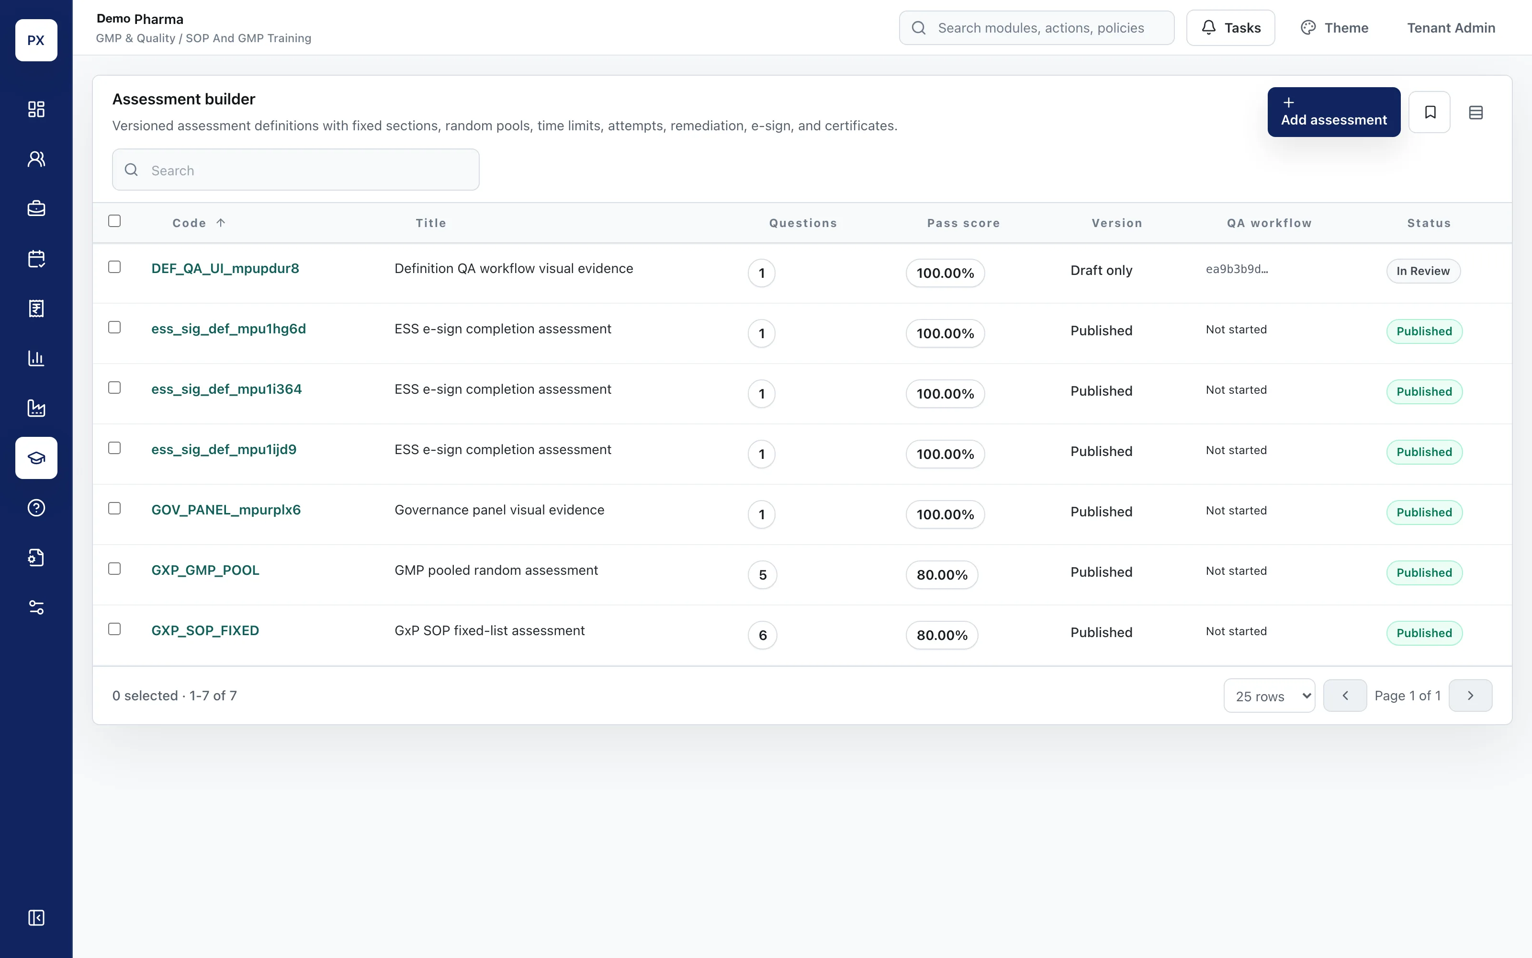The width and height of the screenshot is (1532, 958).
Task: Click the bookmark saved views icon
Action: (1430, 112)
